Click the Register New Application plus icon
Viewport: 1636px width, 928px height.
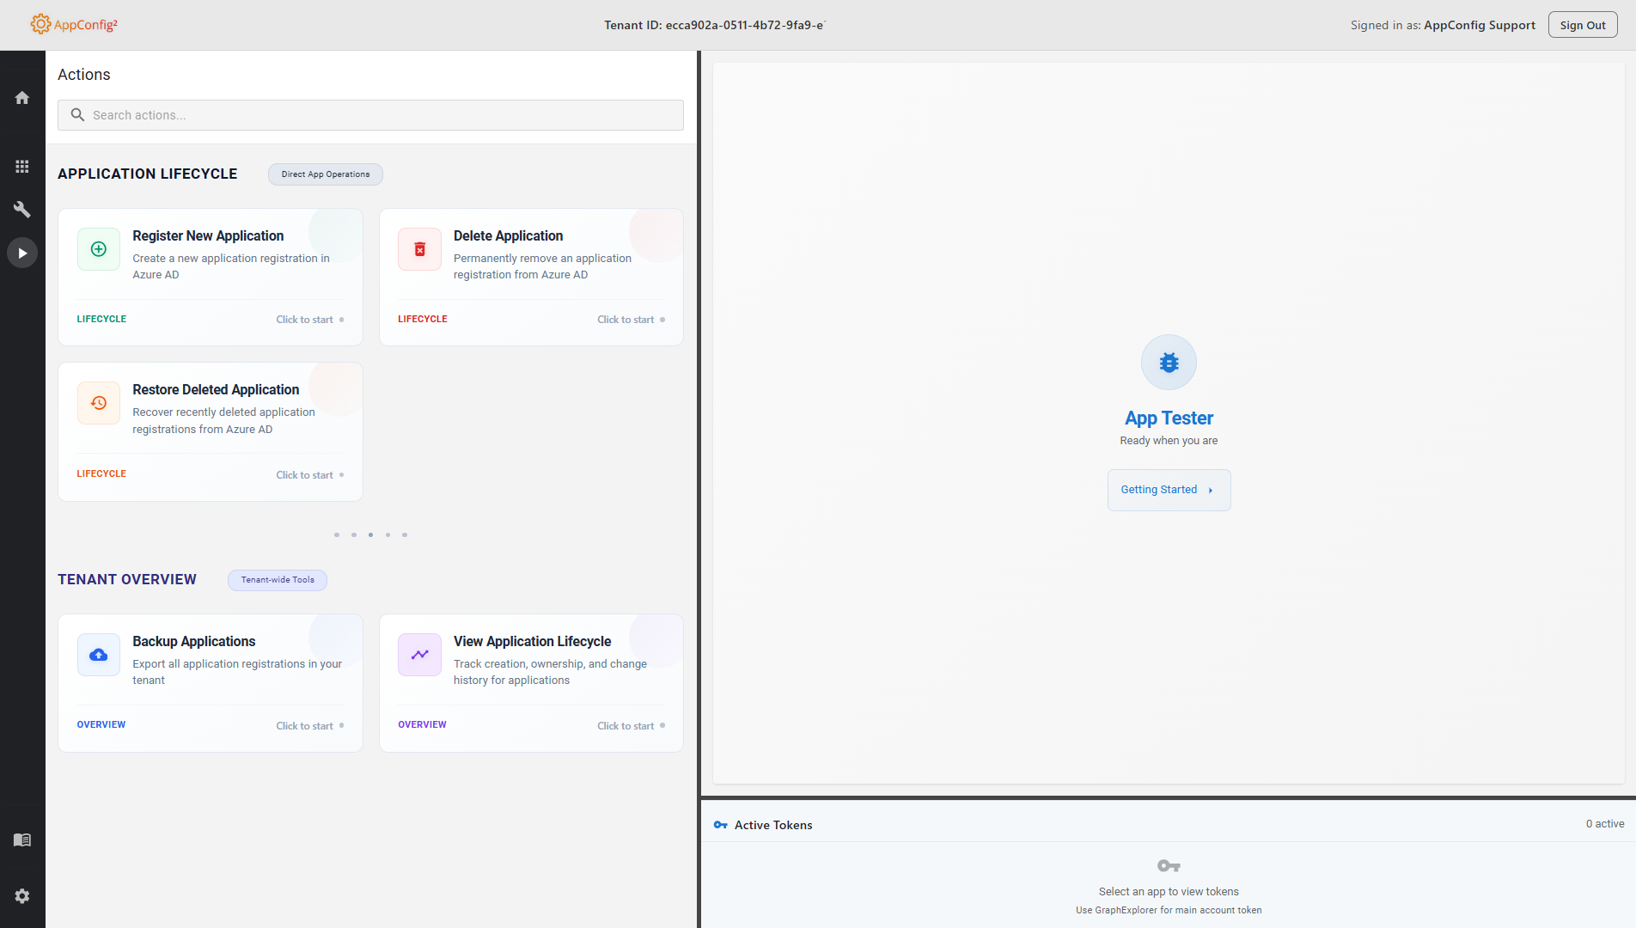tap(99, 249)
